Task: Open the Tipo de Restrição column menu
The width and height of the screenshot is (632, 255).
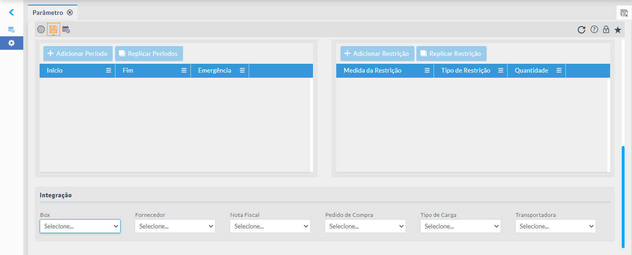Action: [x=501, y=70]
